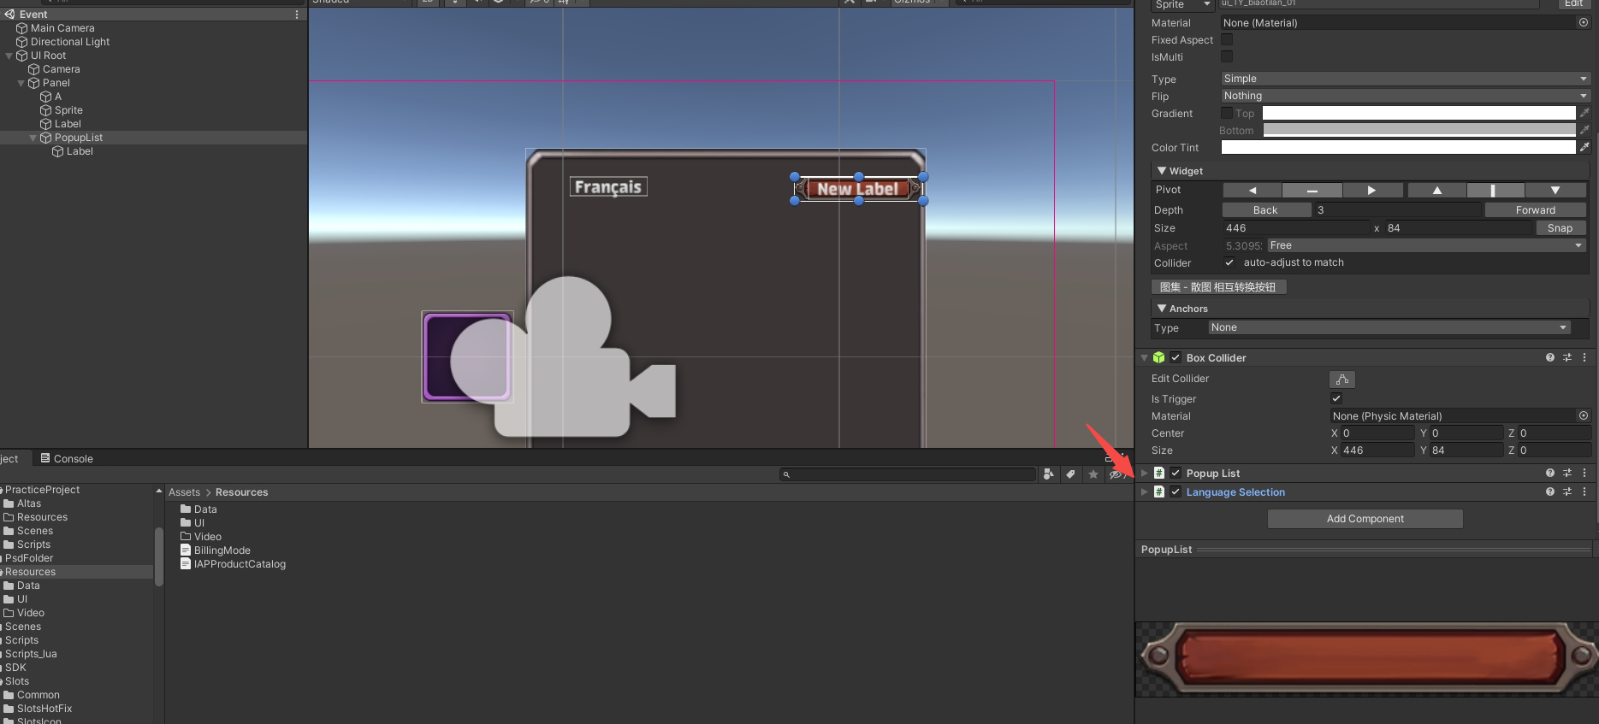Set pivot to bottom arrow
This screenshot has width=1599, height=724.
1555,191
